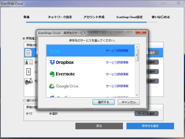Open service details link for Dropbox

[117, 62]
